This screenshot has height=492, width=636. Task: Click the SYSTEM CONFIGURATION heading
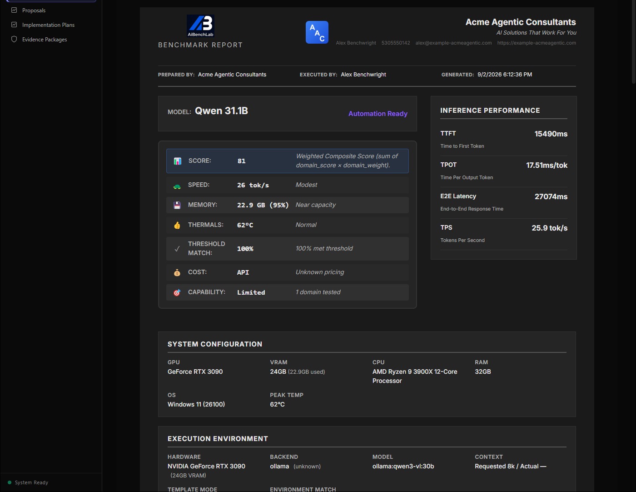click(215, 344)
